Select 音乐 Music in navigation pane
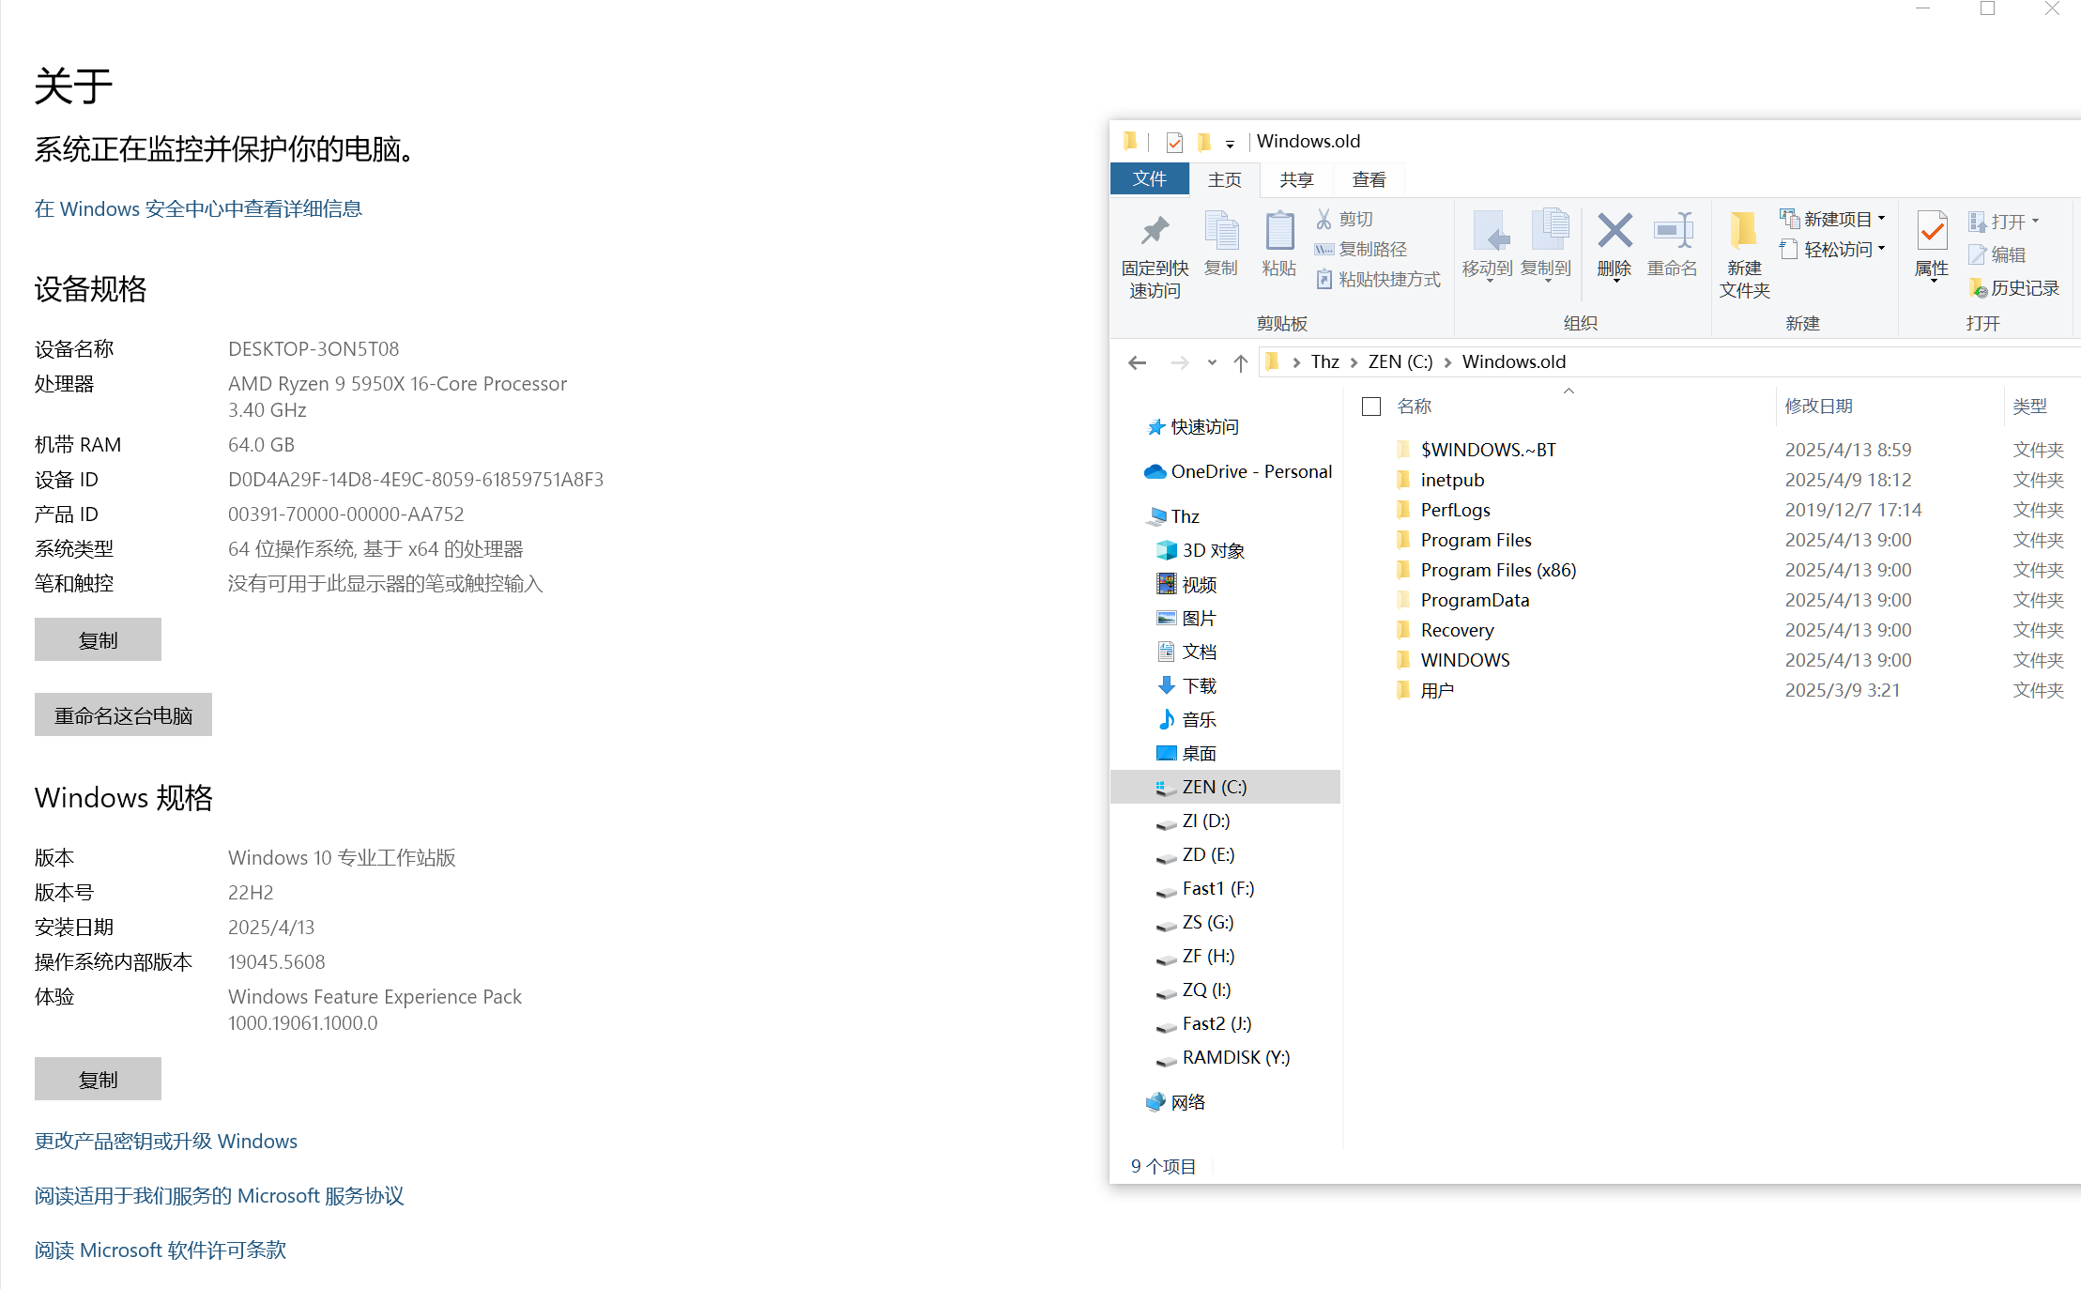The height and width of the screenshot is (1289, 2081). point(1187,719)
